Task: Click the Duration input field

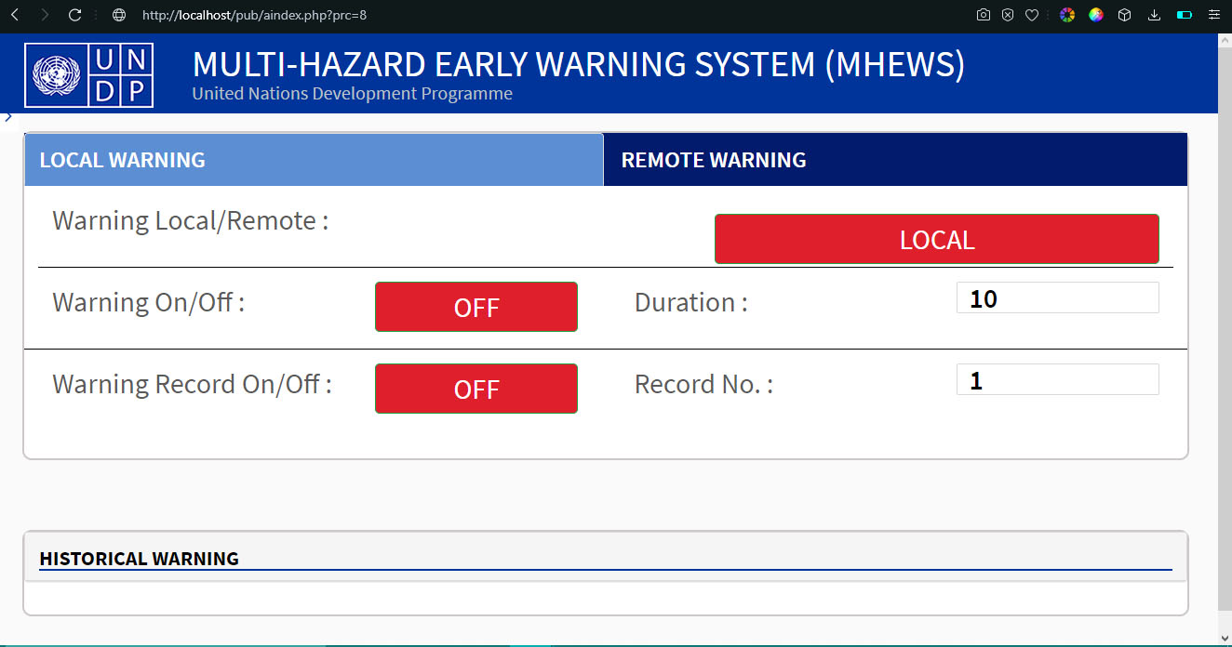Action: pyautogui.click(x=1057, y=298)
